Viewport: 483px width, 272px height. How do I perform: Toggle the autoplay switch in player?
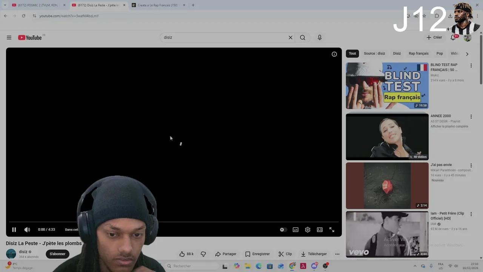(x=283, y=230)
